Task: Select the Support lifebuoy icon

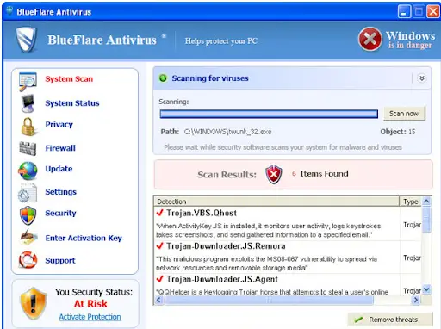Action: (x=28, y=259)
